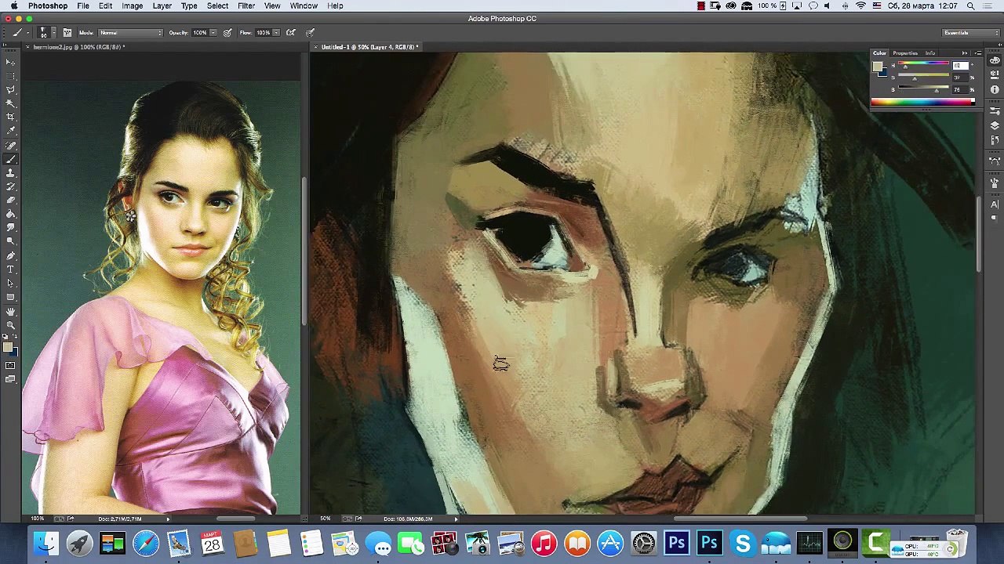Viewport: 1004px width, 564px height.
Task: Select the Eyedropper tool
Action: coord(10,131)
